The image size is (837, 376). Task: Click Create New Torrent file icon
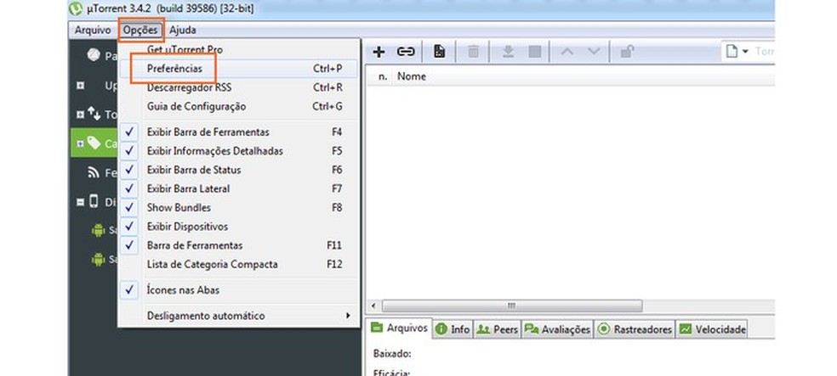click(x=439, y=52)
